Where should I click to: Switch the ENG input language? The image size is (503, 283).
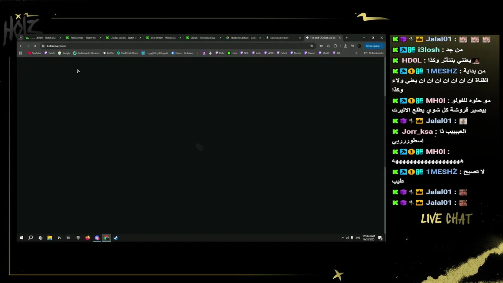coord(358,238)
